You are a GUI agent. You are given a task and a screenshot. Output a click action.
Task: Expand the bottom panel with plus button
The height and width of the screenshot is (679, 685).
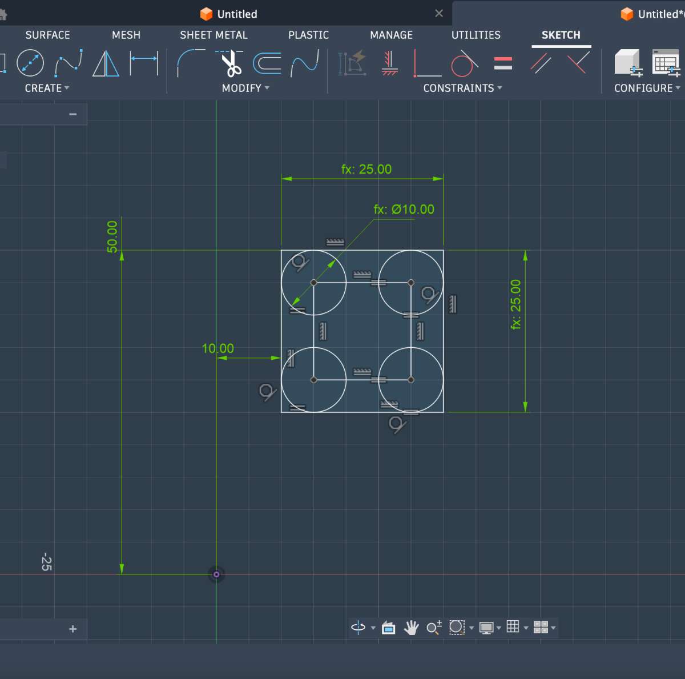click(72, 629)
